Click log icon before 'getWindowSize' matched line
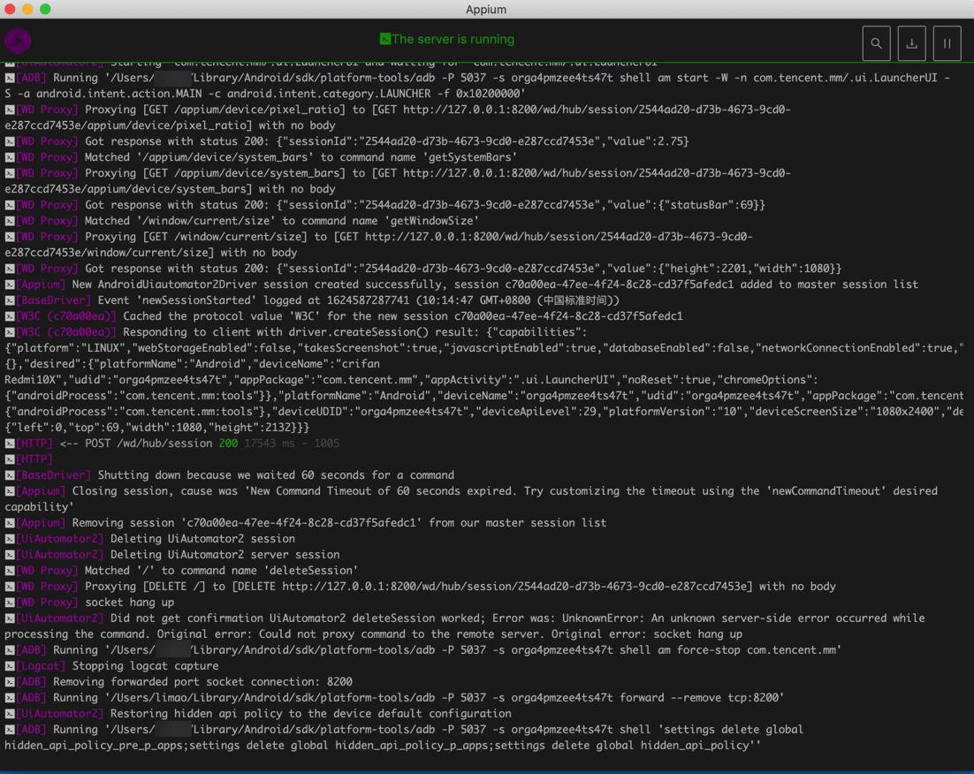 coord(10,221)
